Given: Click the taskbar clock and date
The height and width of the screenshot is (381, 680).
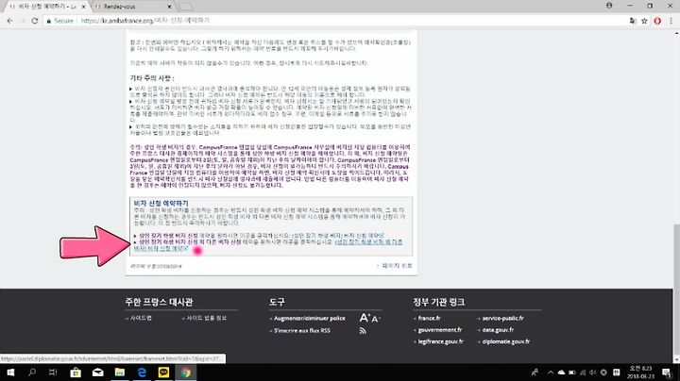Looking at the screenshot, I should click(x=640, y=373).
